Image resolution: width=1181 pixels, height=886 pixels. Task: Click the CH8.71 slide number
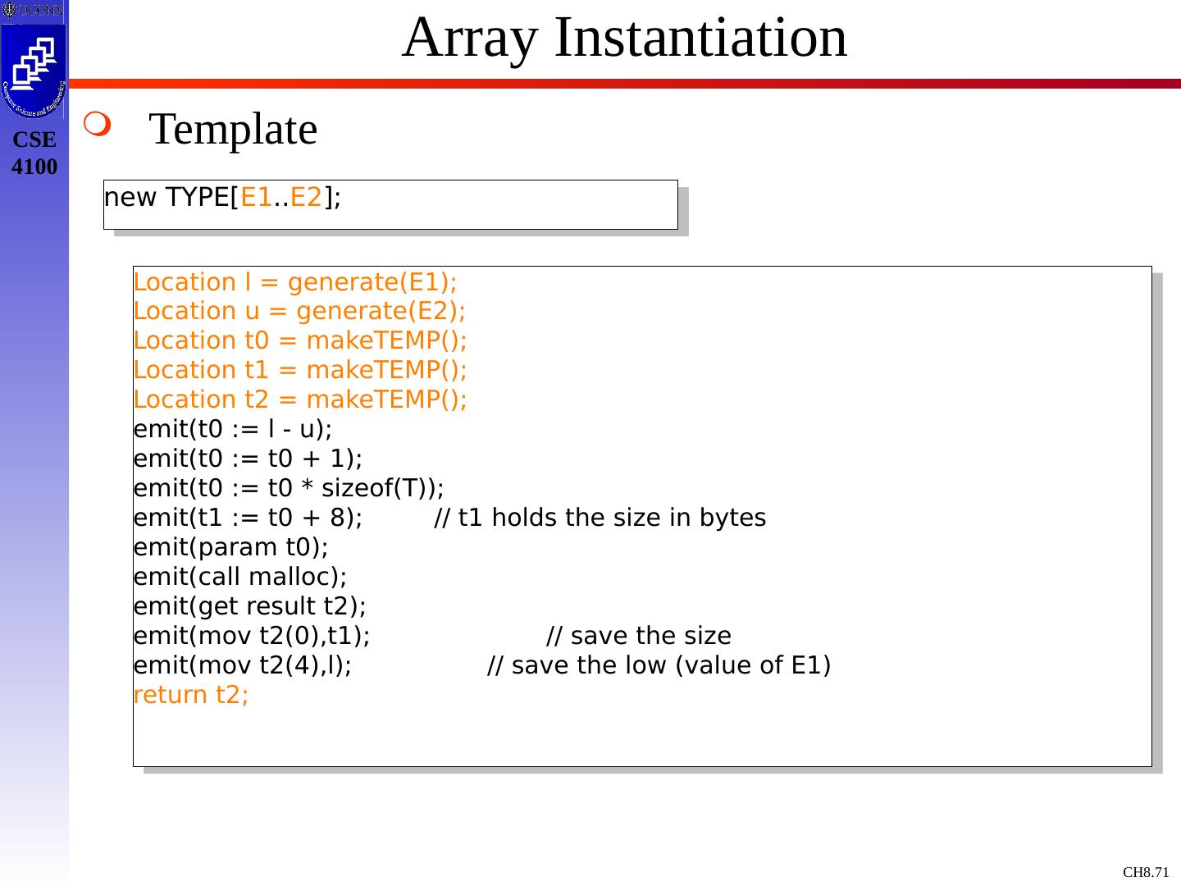click(1146, 872)
